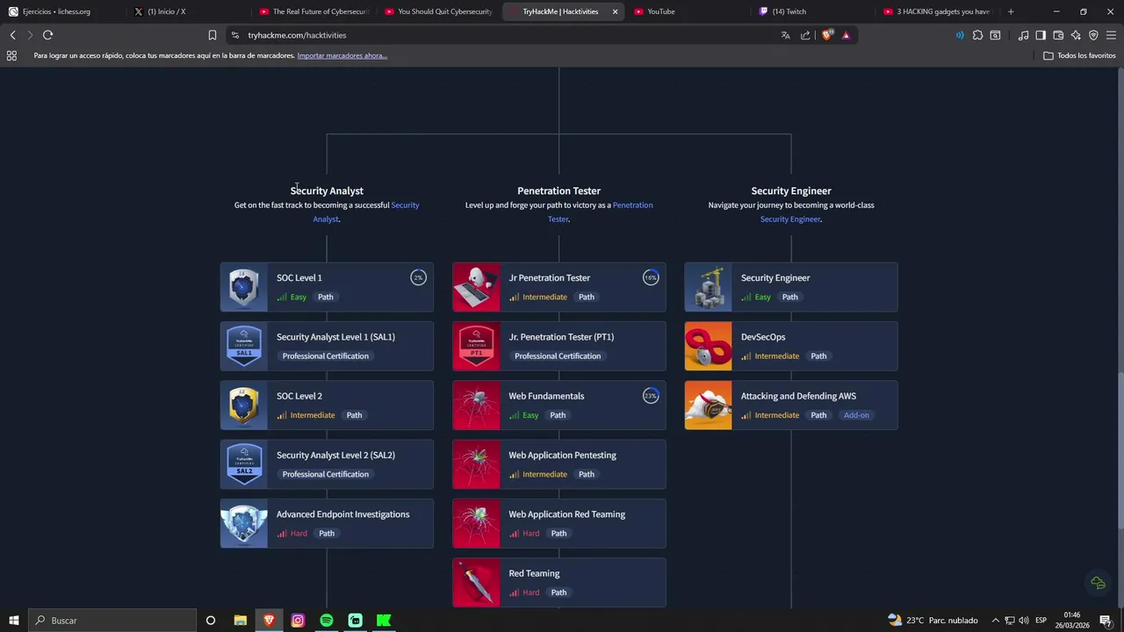Open the browser extensions puzzle icon
This screenshot has width=1124, height=632.
(977, 35)
